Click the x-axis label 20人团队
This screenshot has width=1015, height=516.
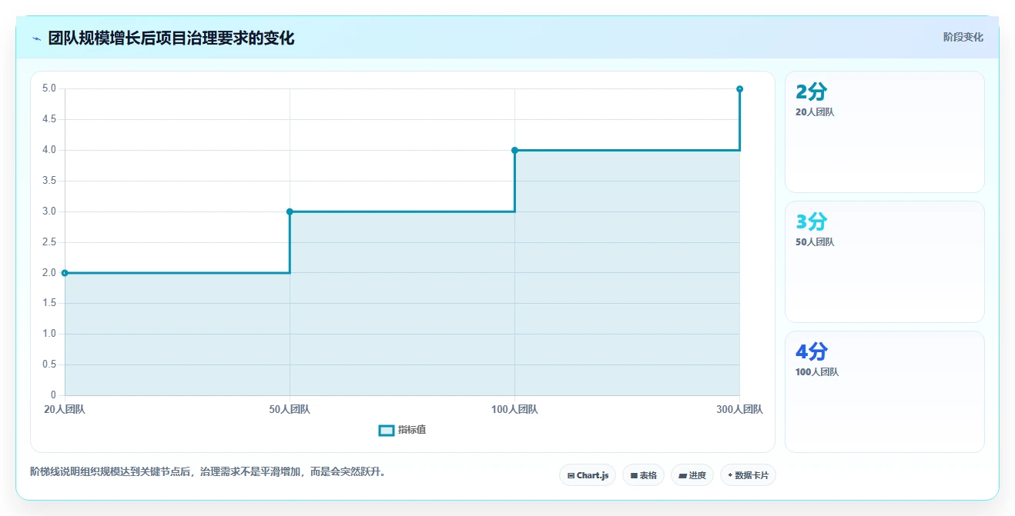(65, 410)
